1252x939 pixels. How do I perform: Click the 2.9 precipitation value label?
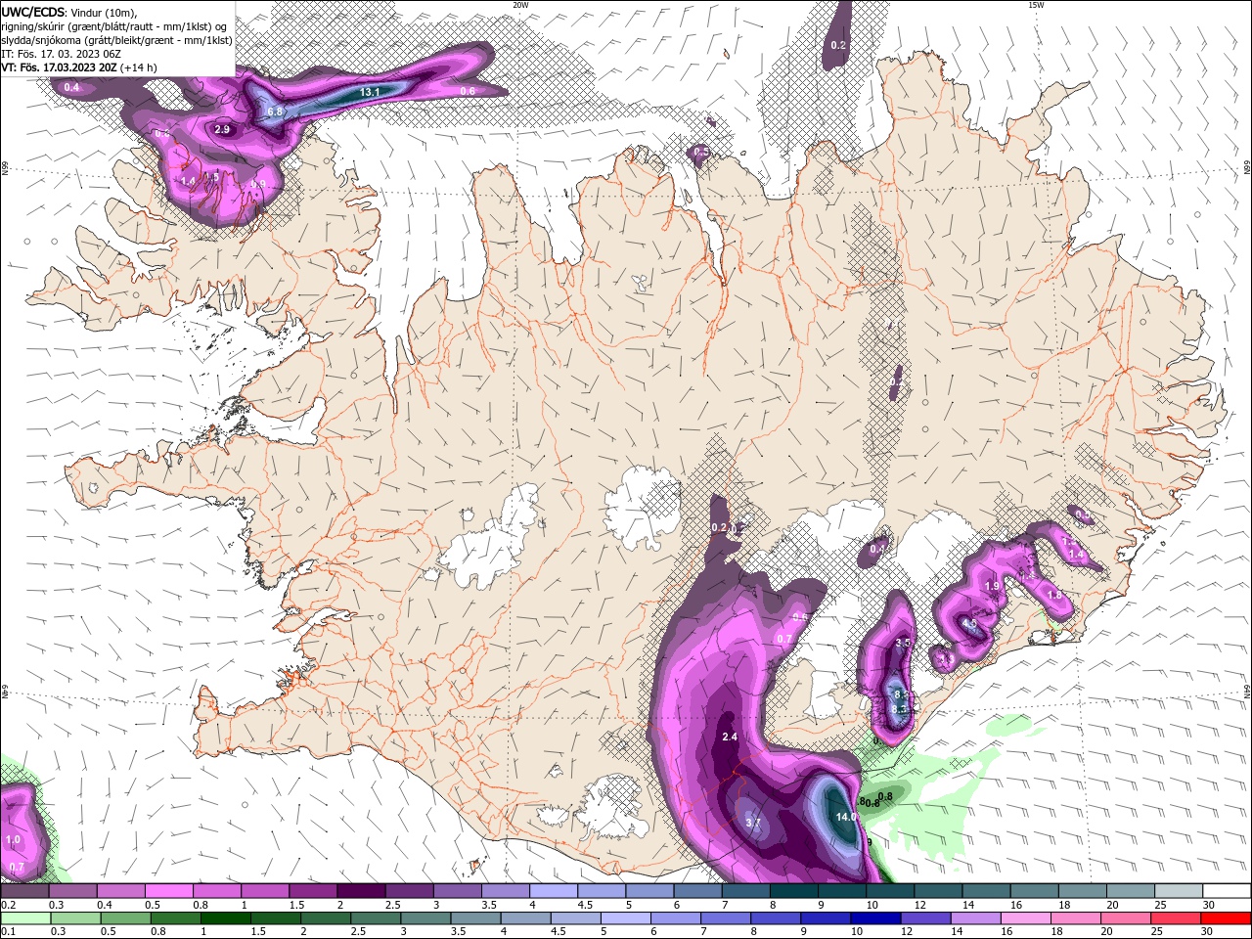222,129
